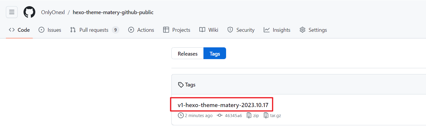Go to GitHub home via Octocat logo
The height and width of the screenshot is (140, 426).
tap(29, 12)
